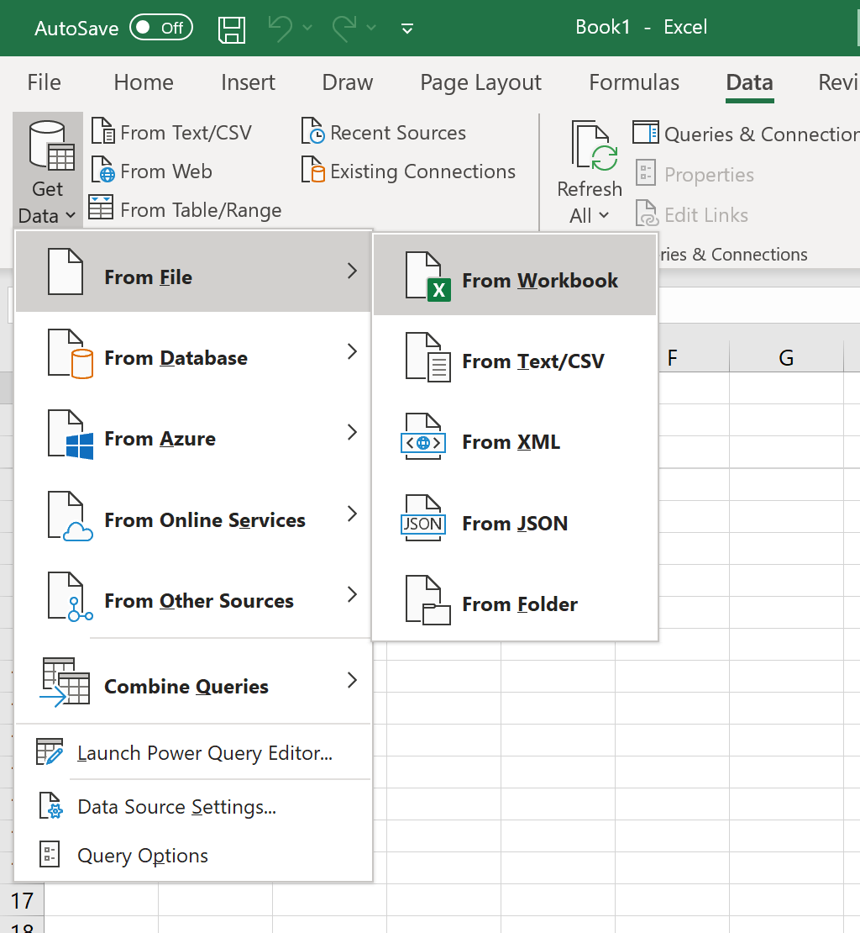This screenshot has height=933, width=860.
Task: Click the Properties icon
Action: [646, 173]
